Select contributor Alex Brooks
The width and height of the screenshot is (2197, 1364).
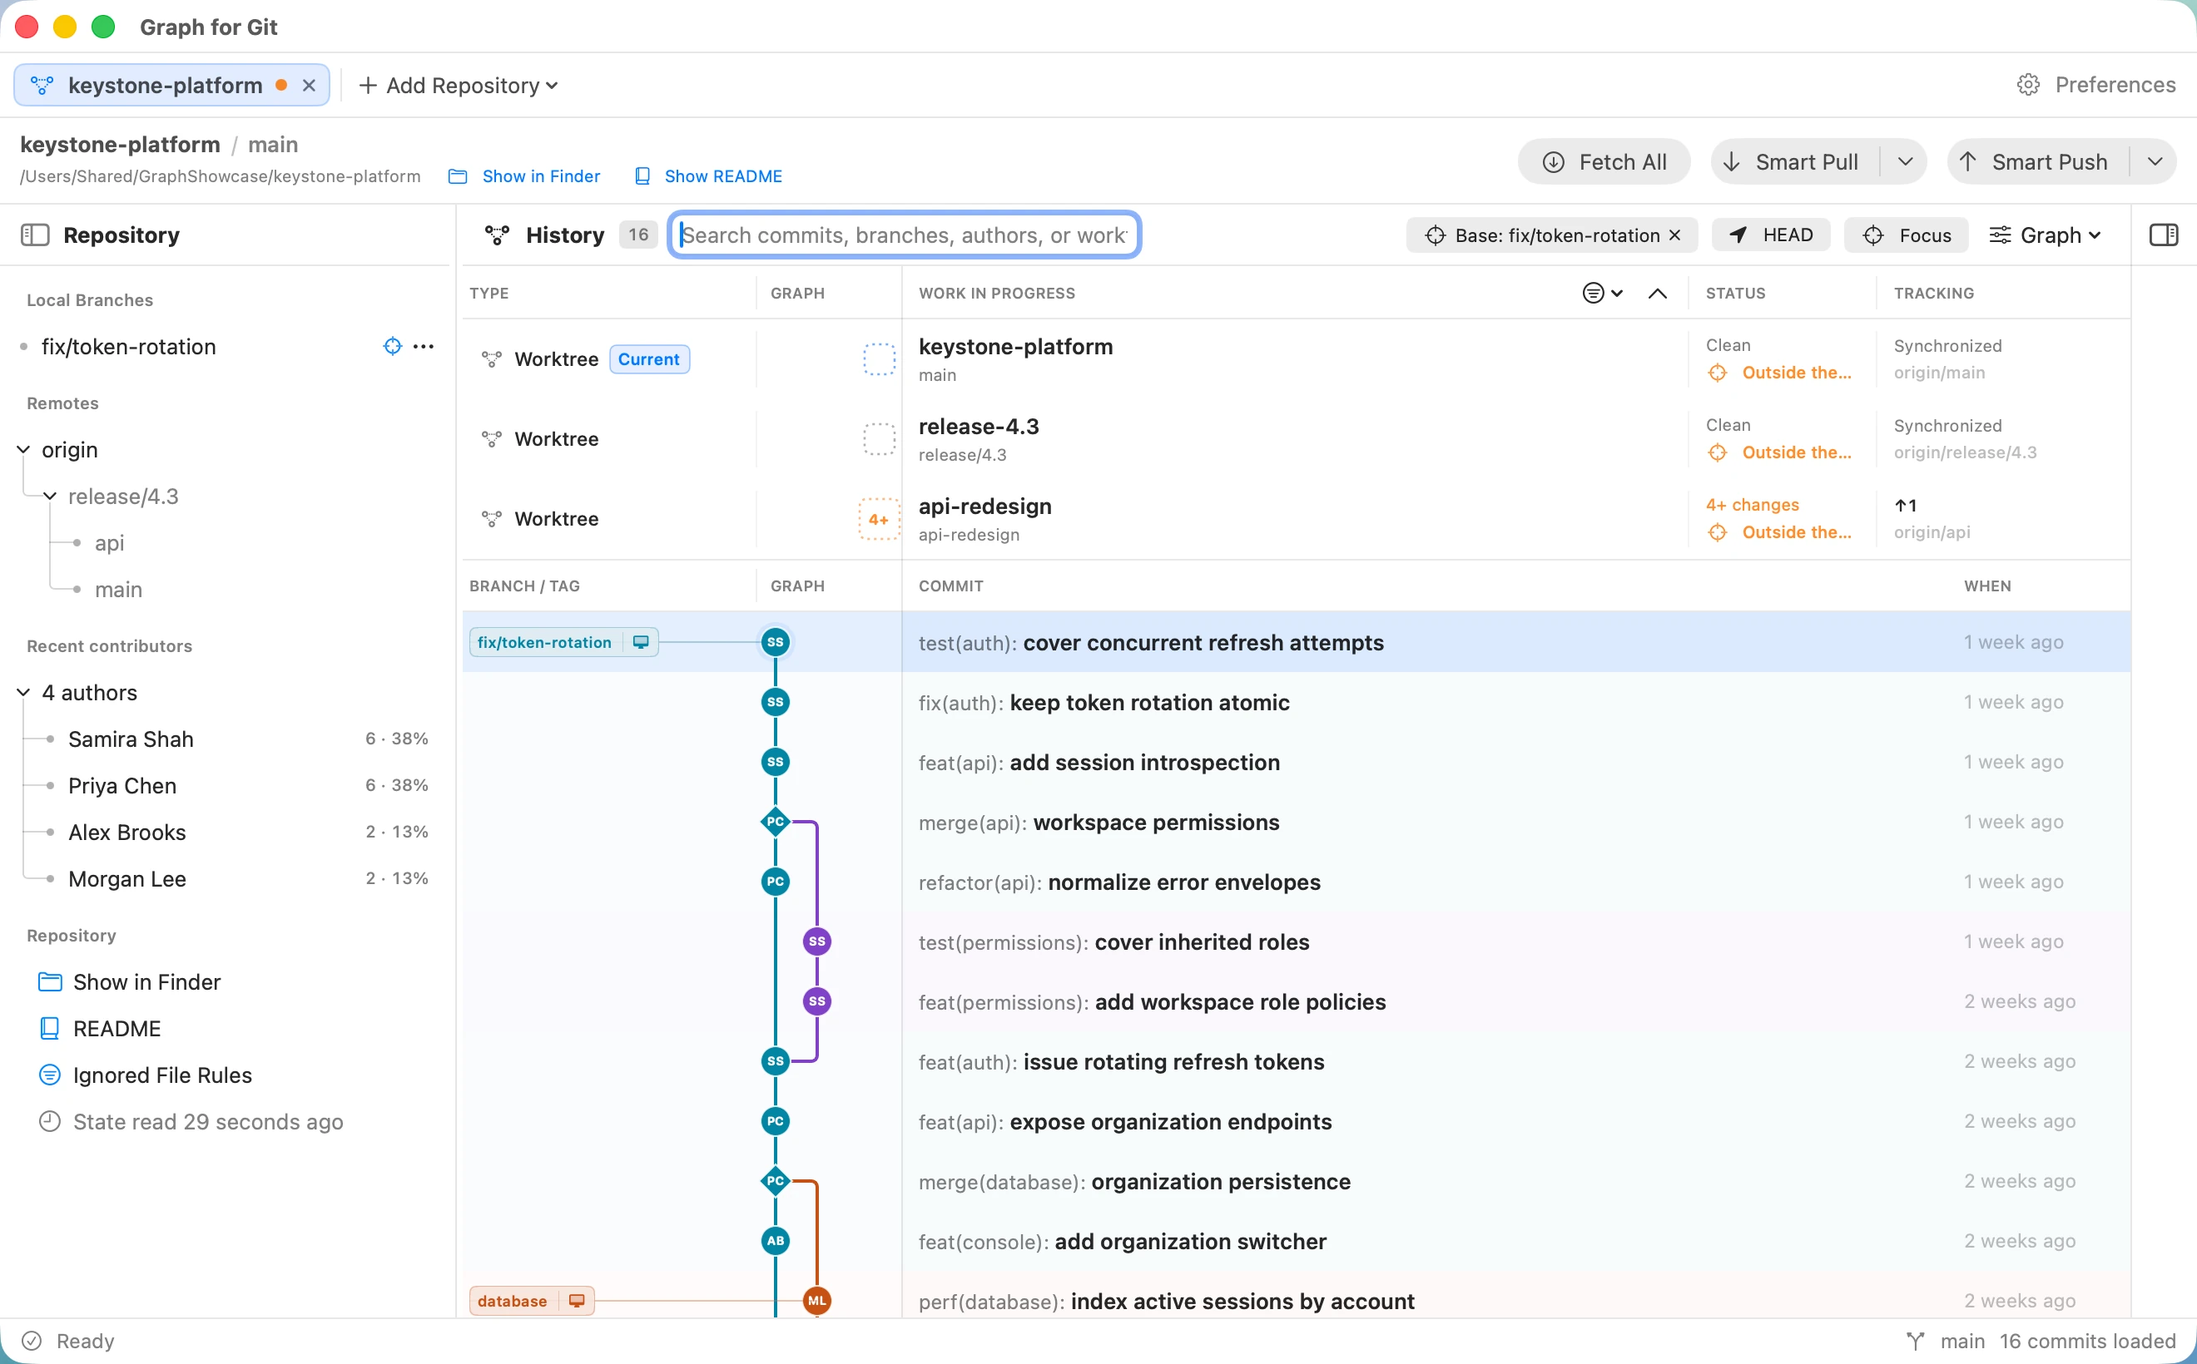127,833
